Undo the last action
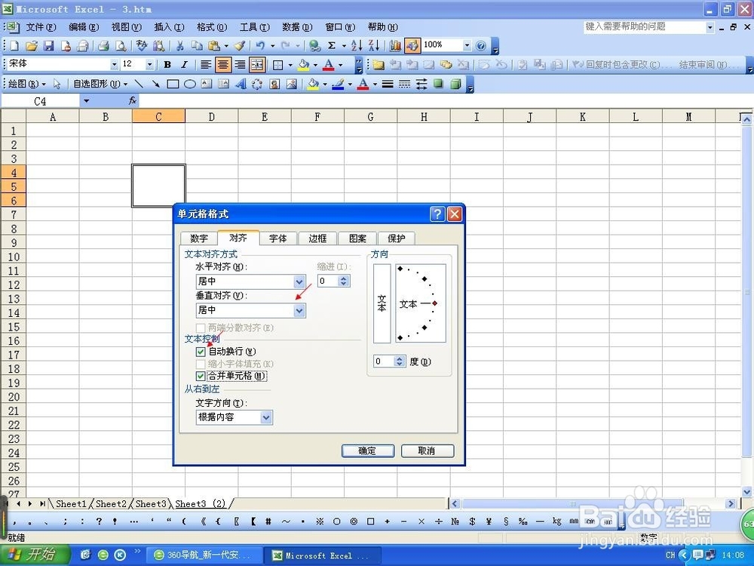Image resolution: width=754 pixels, height=566 pixels. 260,46
